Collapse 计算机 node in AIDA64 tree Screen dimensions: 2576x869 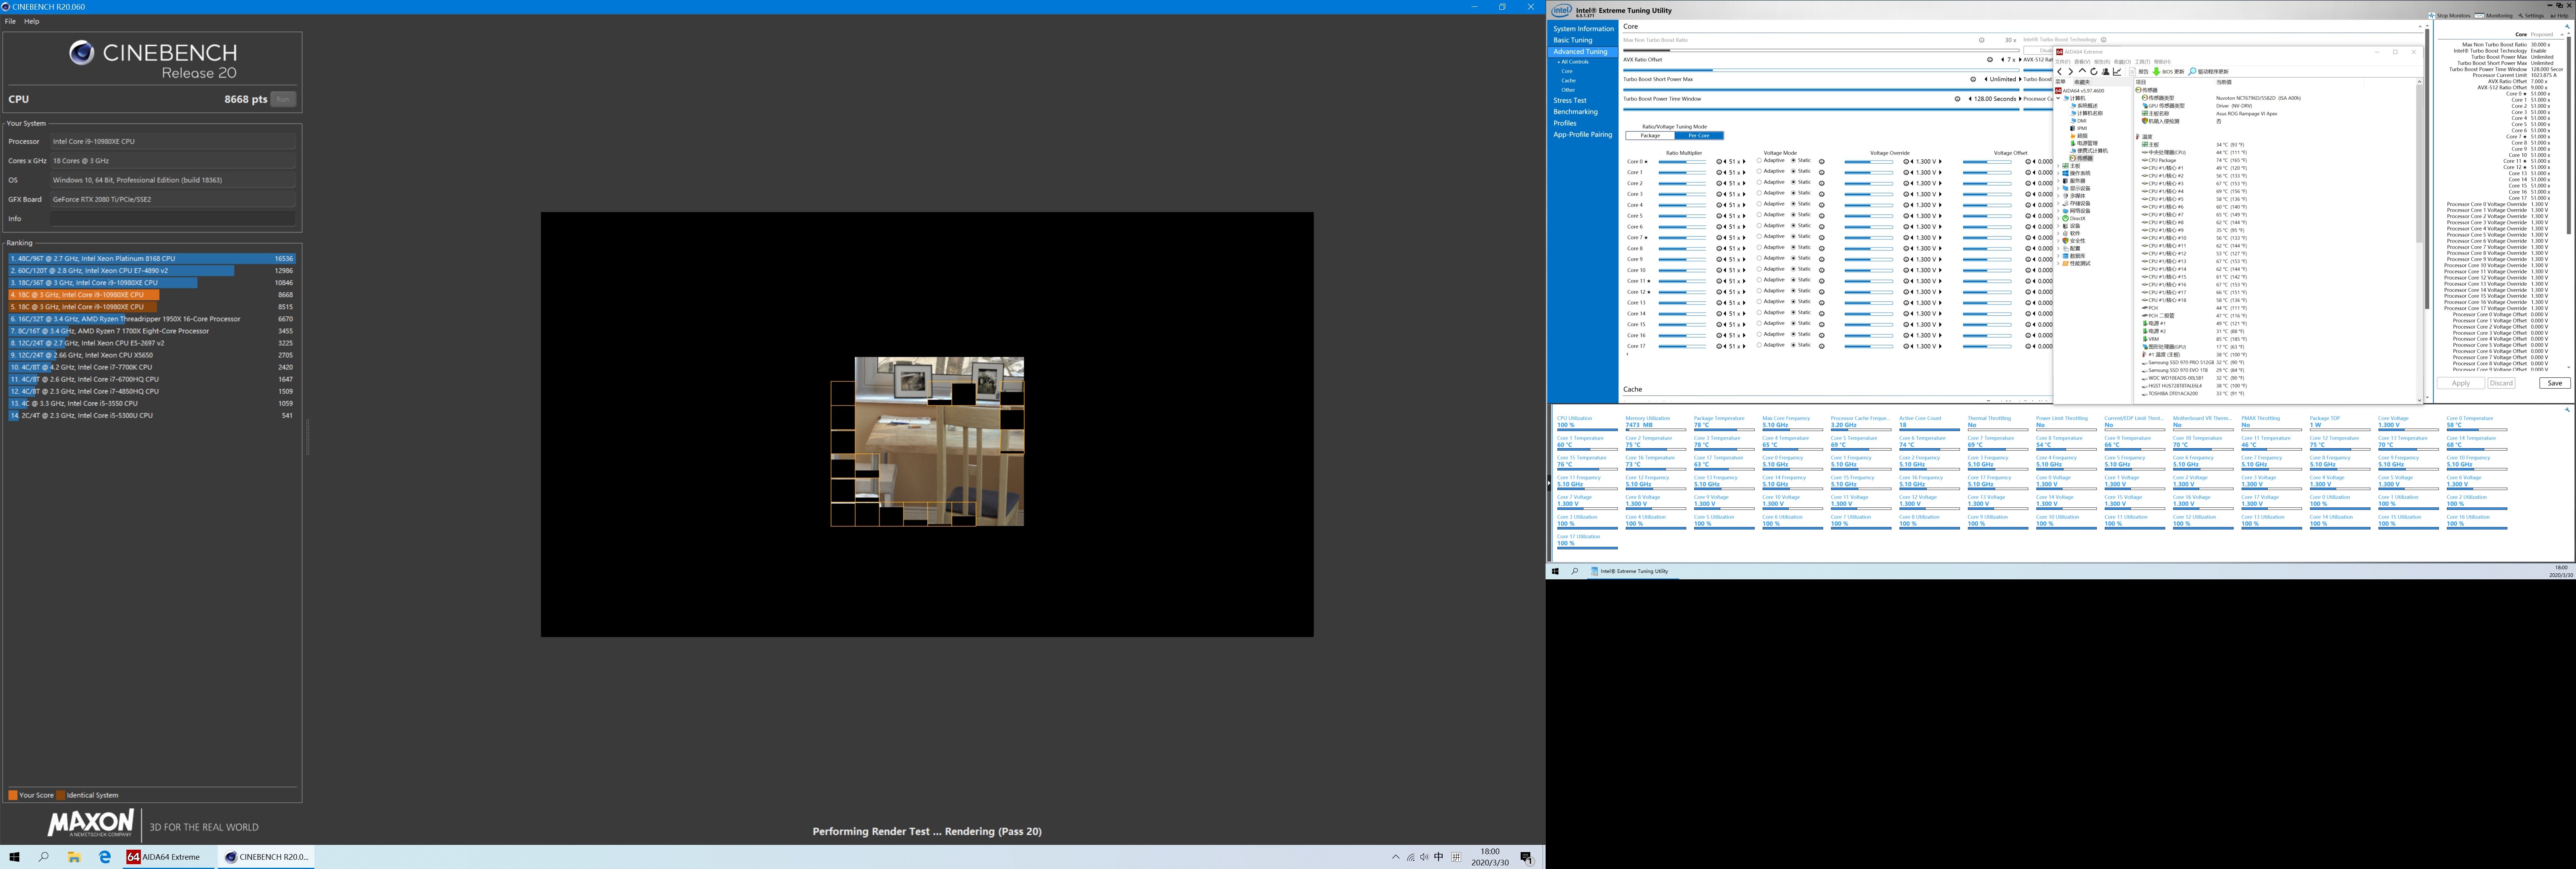coord(2058,99)
